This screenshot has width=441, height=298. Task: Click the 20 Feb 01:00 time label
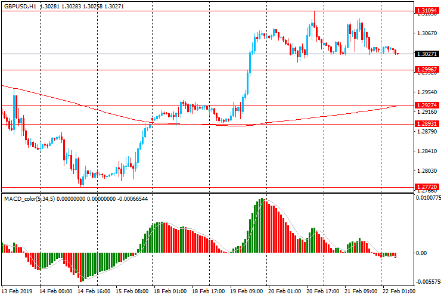point(285,291)
